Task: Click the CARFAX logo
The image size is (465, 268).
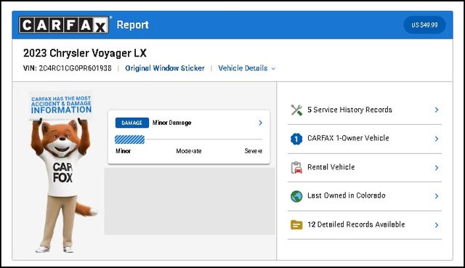Action: tap(64, 25)
